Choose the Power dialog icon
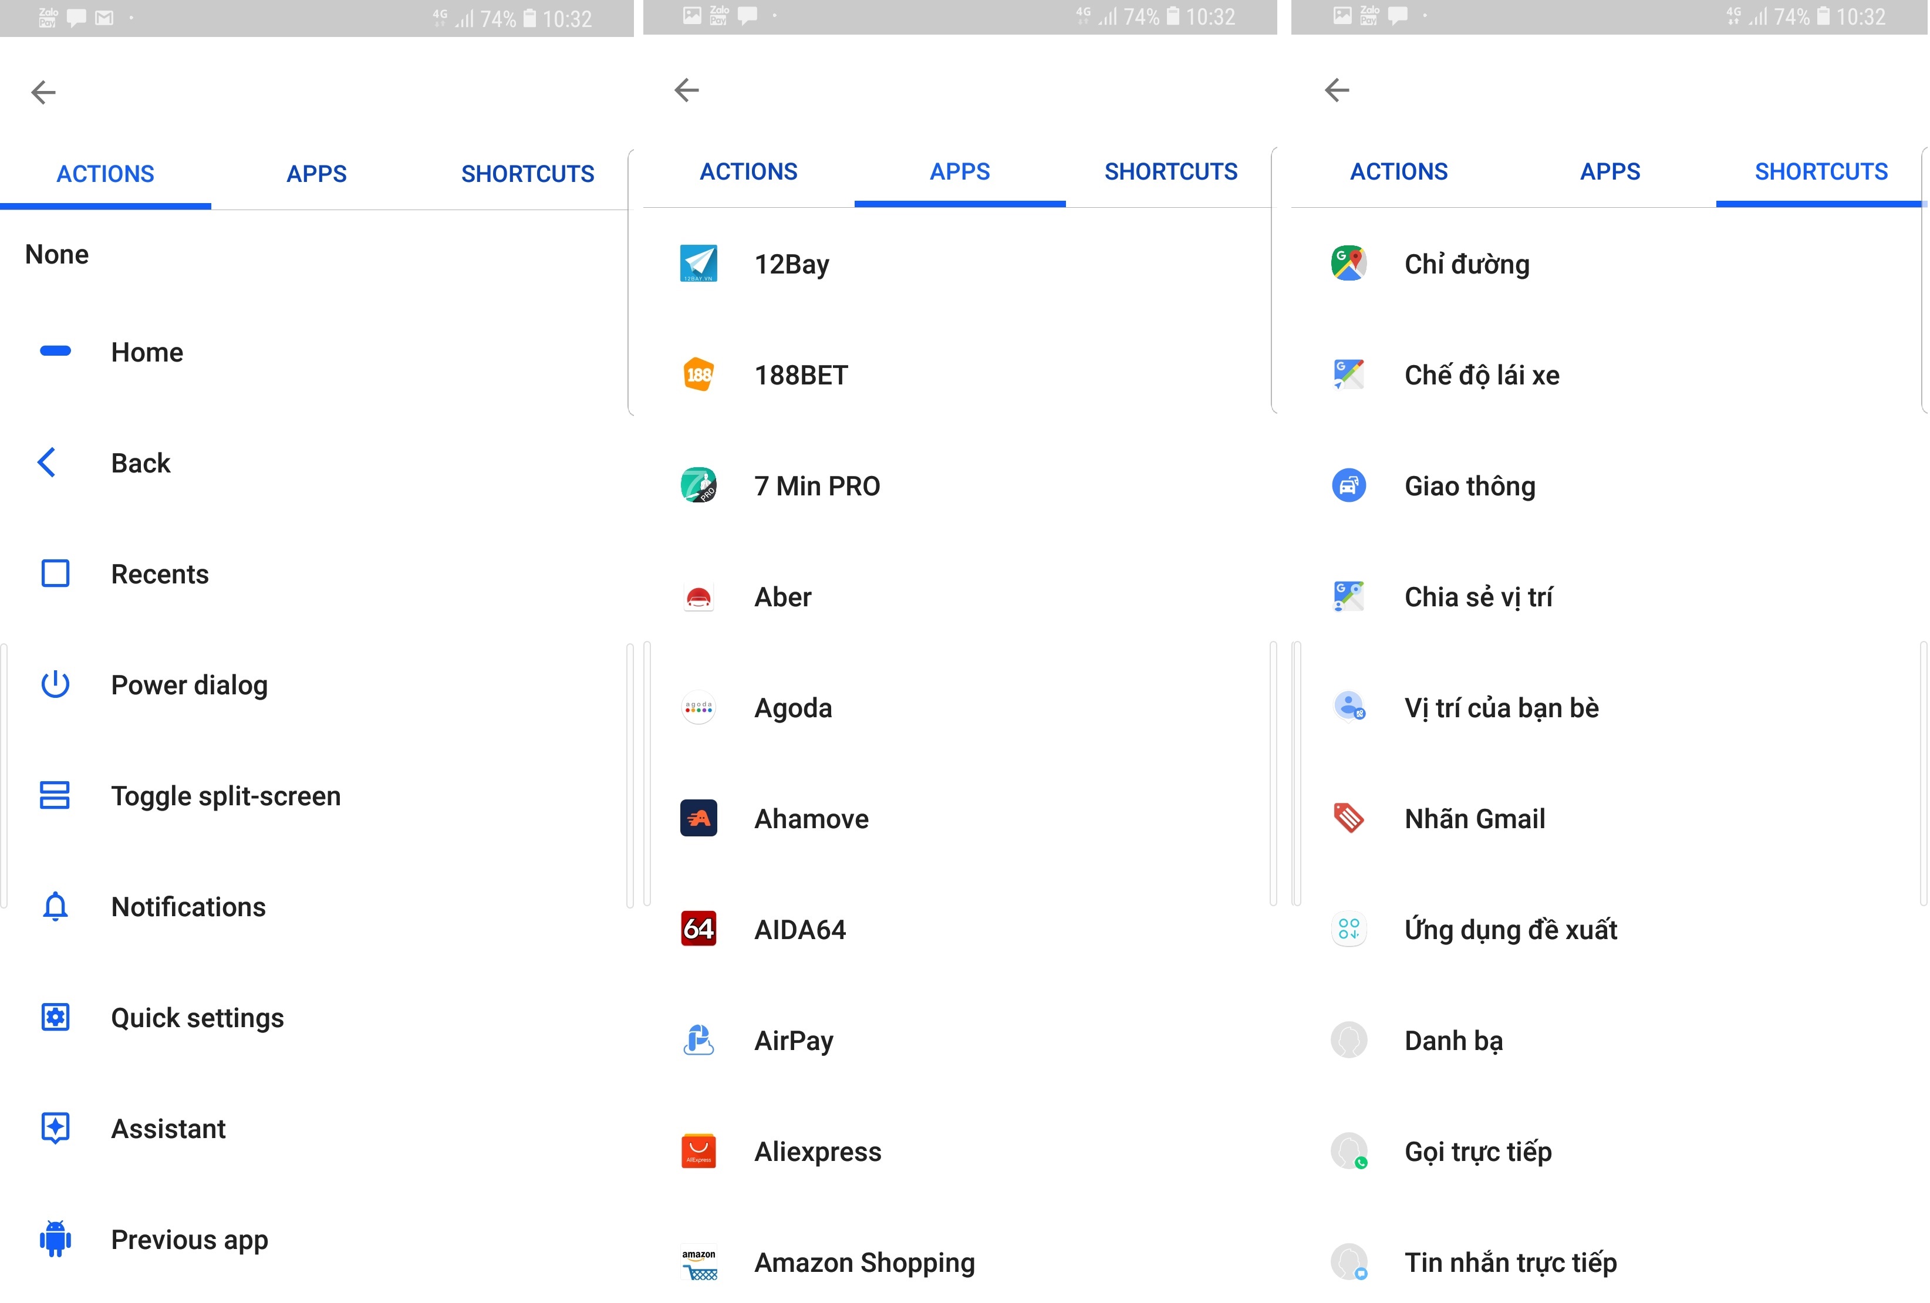This screenshot has width=1930, height=1303. coord(56,684)
